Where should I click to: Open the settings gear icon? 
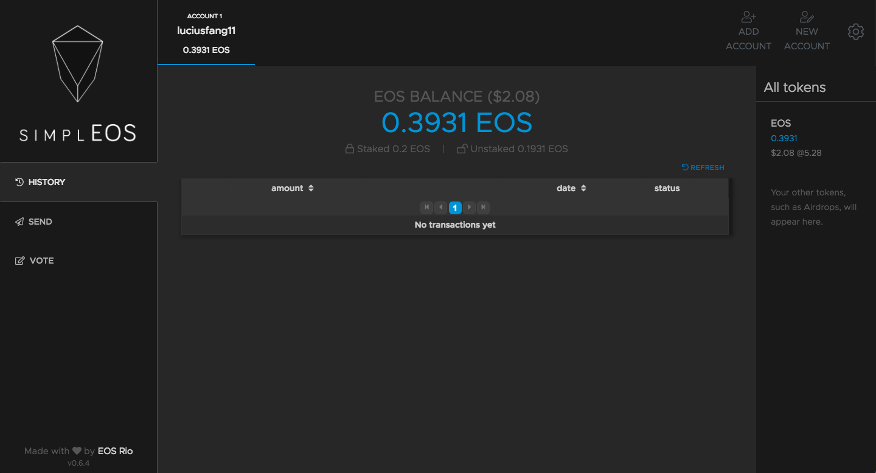pos(856,32)
